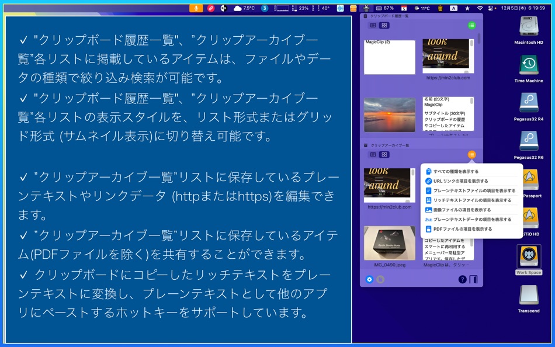Open the A input source menu
Viewport: 555px width, 347px height.
coord(453,8)
